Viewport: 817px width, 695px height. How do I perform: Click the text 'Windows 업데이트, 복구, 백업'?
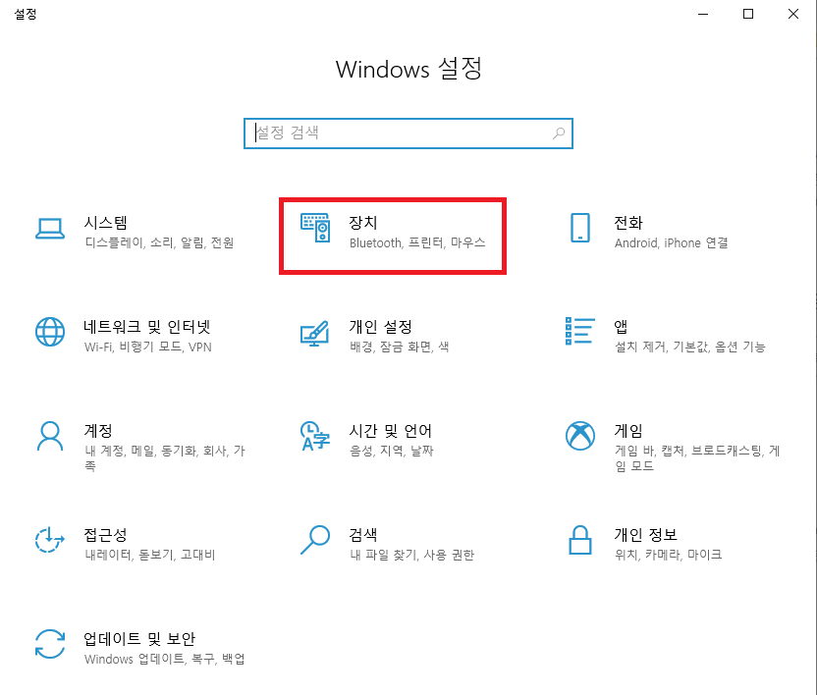(x=165, y=659)
